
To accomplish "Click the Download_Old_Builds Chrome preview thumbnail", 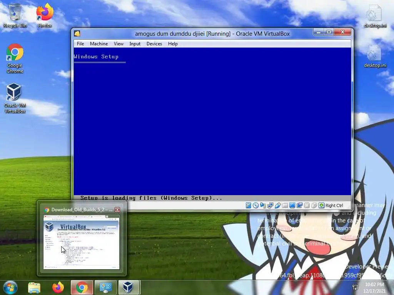I will click(x=82, y=242).
